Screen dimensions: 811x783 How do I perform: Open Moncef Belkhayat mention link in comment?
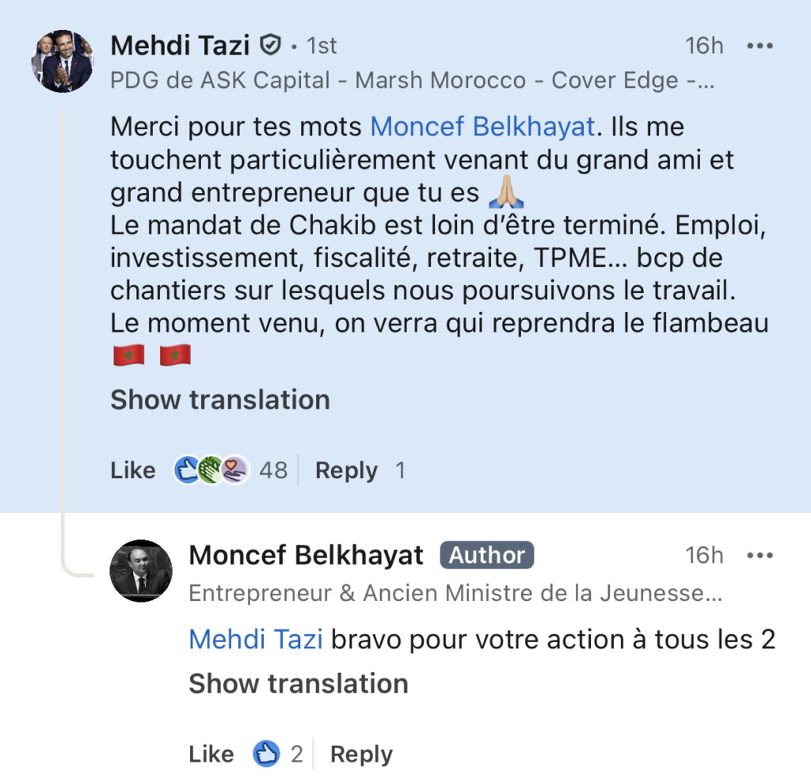coord(482,127)
